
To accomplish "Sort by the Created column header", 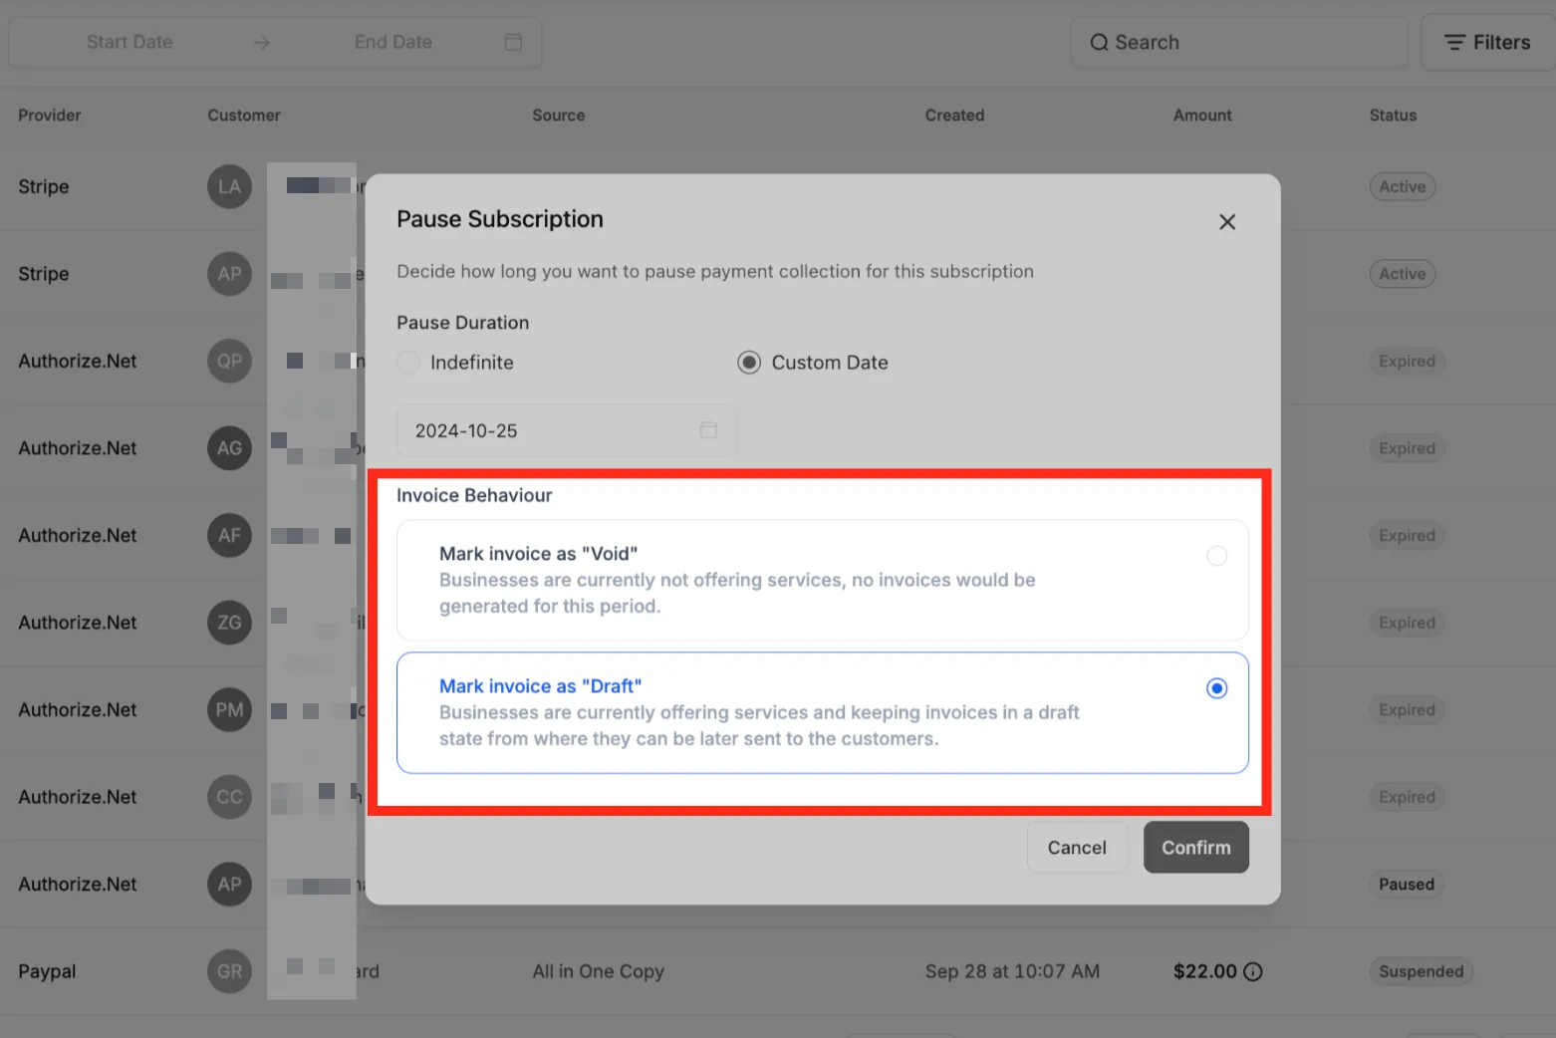I will click(x=954, y=116).
